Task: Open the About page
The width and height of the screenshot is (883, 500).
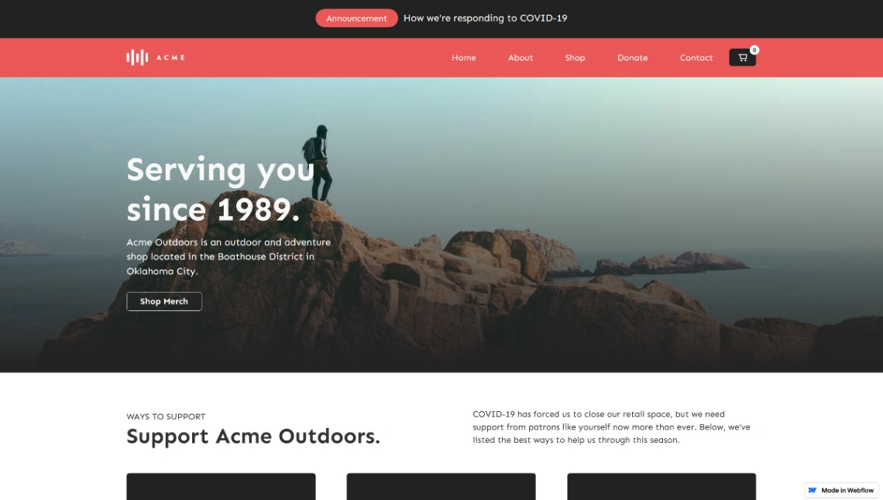Action: click(x=521, y=57)
